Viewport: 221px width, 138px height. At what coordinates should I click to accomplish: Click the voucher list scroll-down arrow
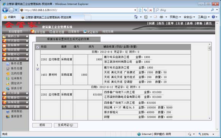point(210,118)
